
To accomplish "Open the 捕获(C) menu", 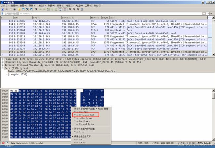I will pyautogui.click(x=42, y=6).
